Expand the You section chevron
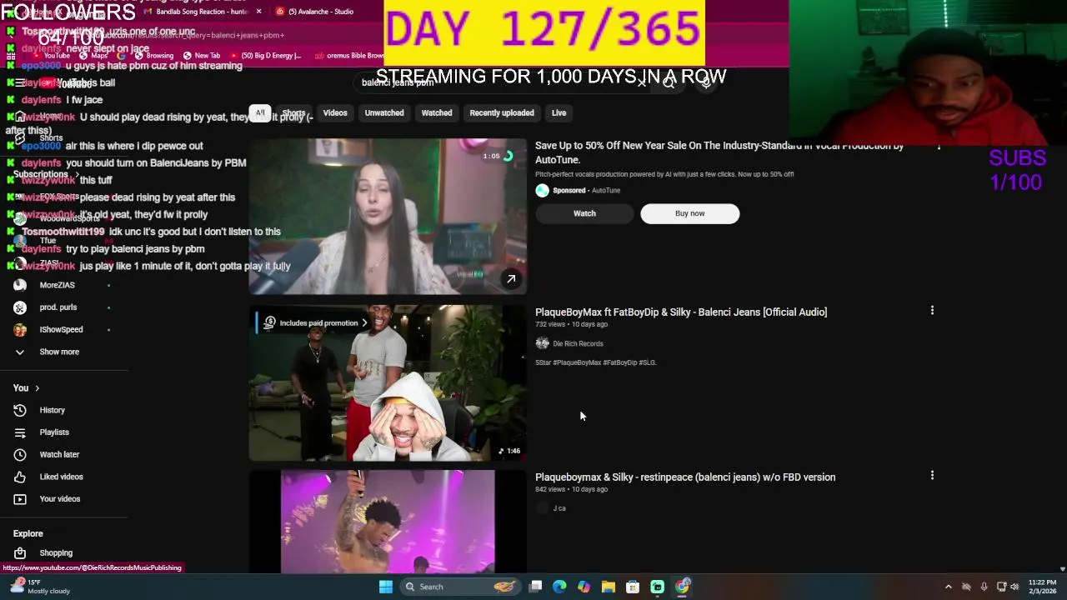The width and height of the screenshot is (1067, 600). pos(37,388)
